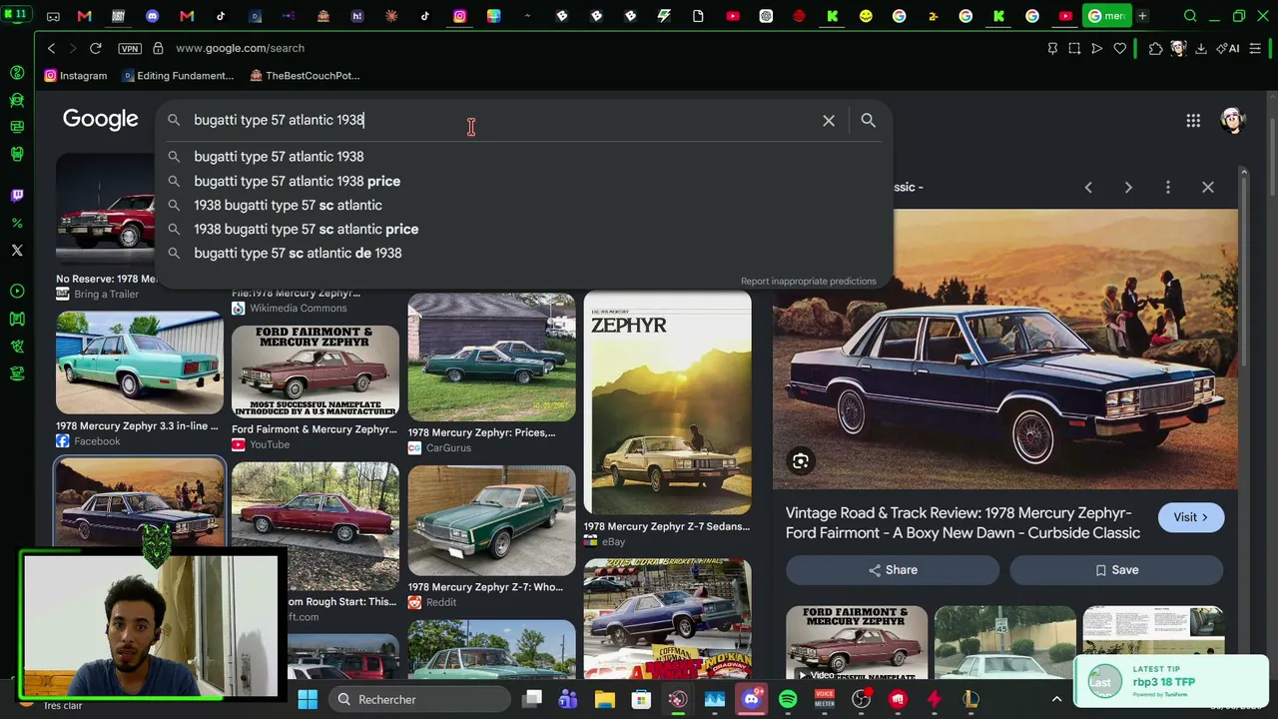Open the Vintage Road & Track Review title link
Image resolution: width=1278 pixels, height=719 pixels.
tap(962, 523)
